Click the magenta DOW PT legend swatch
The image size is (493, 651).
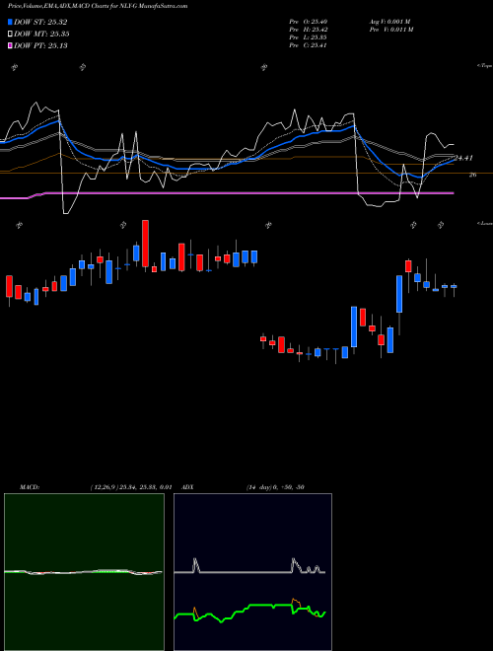point(11,45)
